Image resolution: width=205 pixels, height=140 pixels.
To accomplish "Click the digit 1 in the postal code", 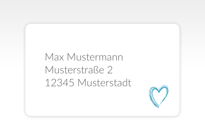I will (47, 83).
